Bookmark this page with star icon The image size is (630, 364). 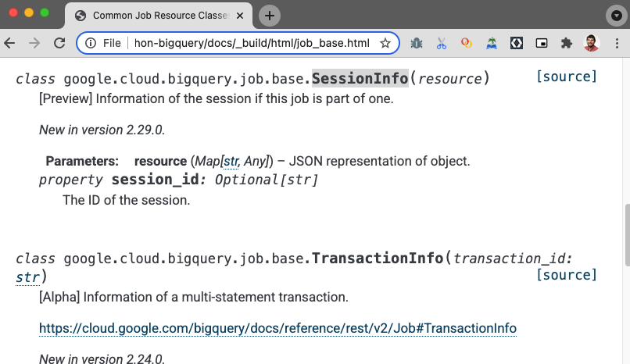[x=385, y=43]
